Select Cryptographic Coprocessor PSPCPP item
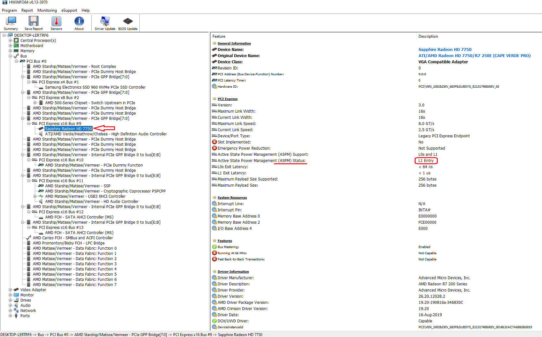The image size is (542, 337). point(105,191)
